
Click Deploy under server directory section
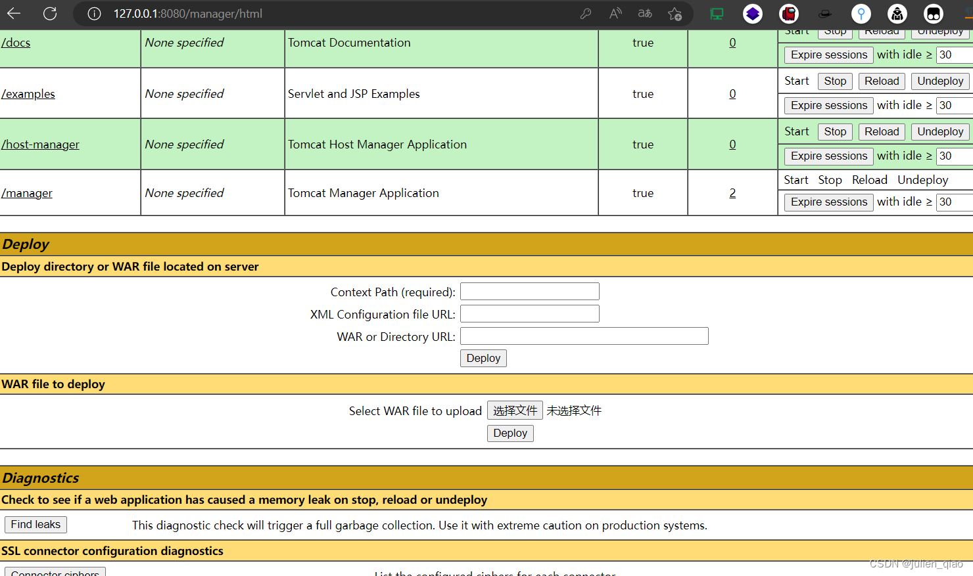point(483,358)
